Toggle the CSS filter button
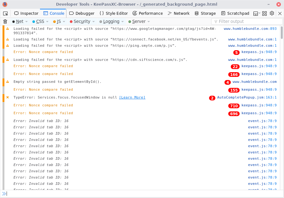 click(38, 21)
